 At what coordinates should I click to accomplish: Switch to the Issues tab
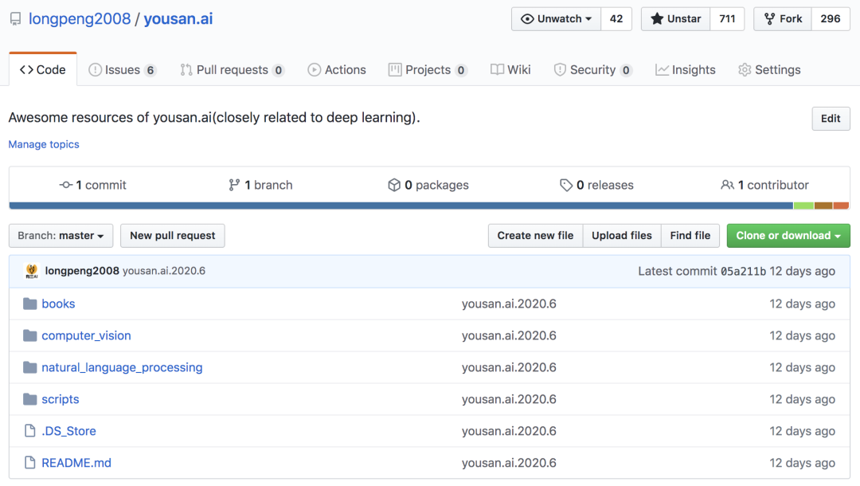pyautogui.click(x=123, y=69)
